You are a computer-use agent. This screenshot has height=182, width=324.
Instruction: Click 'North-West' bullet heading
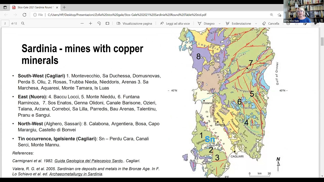tap(30, 124)
